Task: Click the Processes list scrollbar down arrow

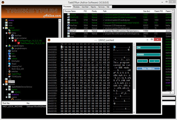Action: [173, 90]
